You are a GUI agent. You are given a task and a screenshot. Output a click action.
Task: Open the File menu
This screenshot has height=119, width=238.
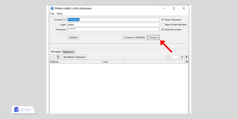click(52, 14)
